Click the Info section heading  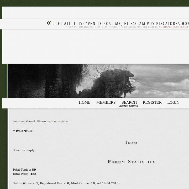(131, 143)
